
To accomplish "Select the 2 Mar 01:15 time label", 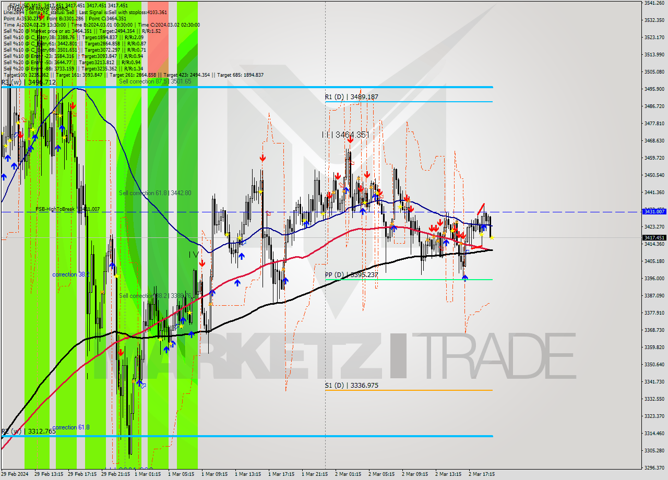I will pos(349,474).
